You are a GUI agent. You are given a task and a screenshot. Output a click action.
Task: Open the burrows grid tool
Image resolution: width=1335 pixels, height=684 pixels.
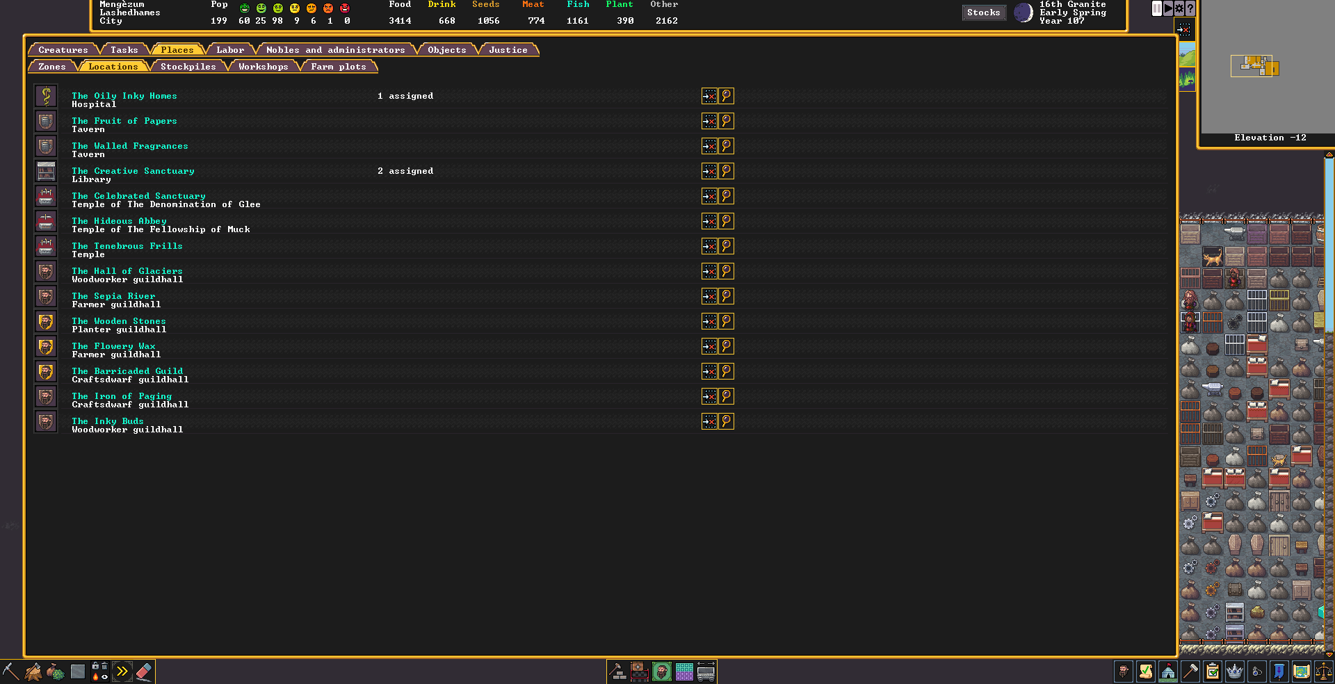point(684,671)
